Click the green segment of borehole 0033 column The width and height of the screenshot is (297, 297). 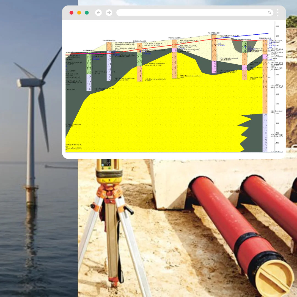pyautogui.click(x=244, y=47)
